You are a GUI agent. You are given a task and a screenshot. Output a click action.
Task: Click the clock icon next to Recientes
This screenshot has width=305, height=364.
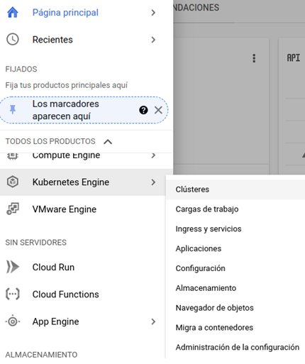(x=13, y=39)
